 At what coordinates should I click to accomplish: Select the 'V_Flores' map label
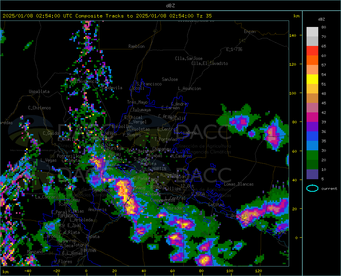[63, 262]
